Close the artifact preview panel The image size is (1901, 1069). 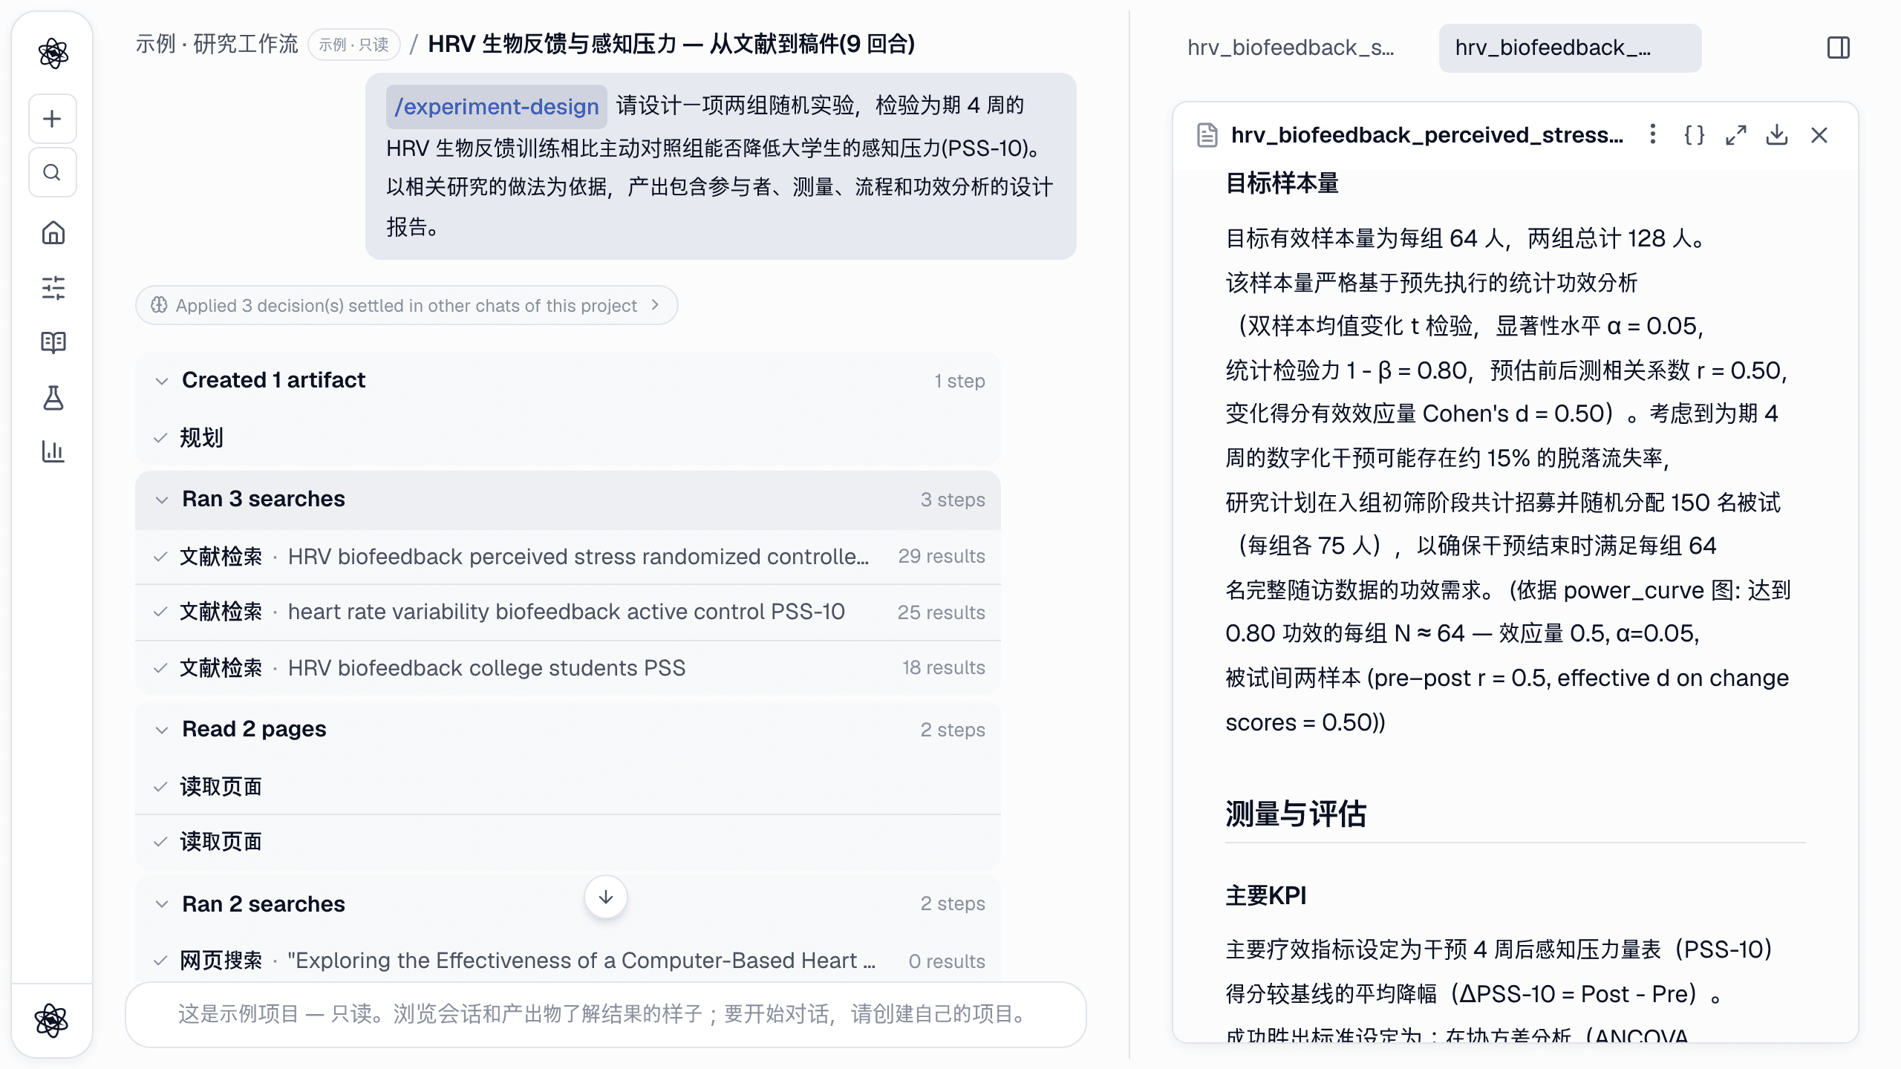tap(1819, 134)
